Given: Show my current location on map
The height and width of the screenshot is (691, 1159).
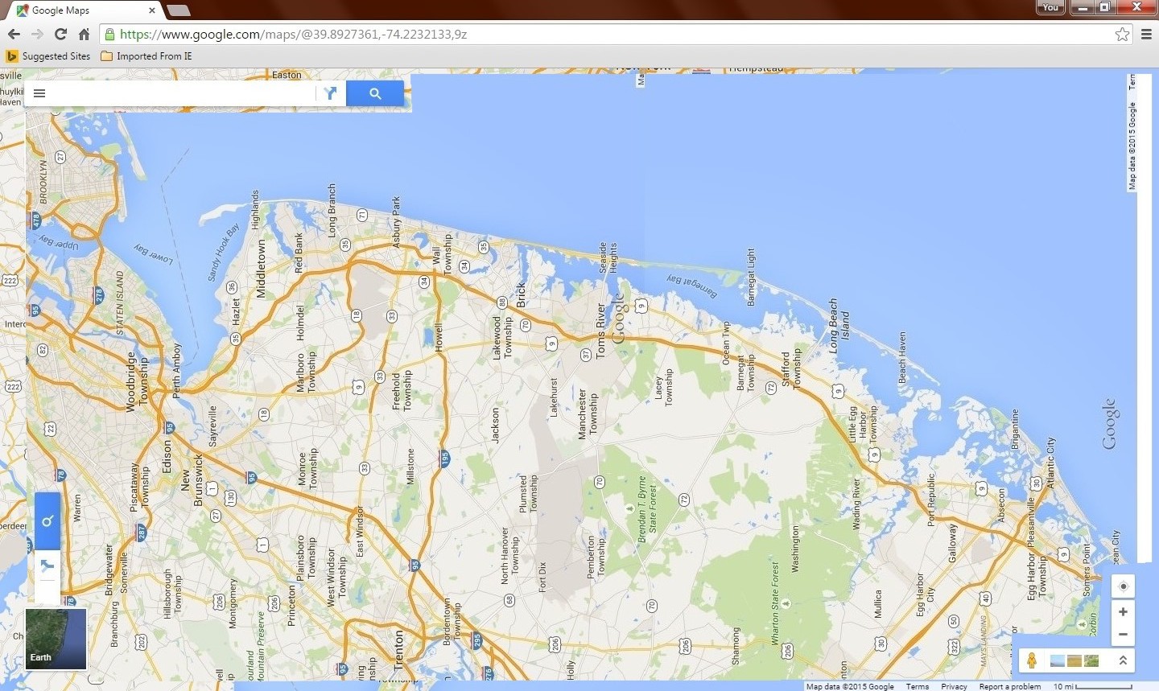Looking at the screenshot, I should pyautogui.click(x=1123, y=586).
